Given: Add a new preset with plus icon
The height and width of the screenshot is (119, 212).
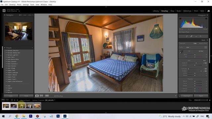Looking at the screenshot, I should tap(32, 48).
